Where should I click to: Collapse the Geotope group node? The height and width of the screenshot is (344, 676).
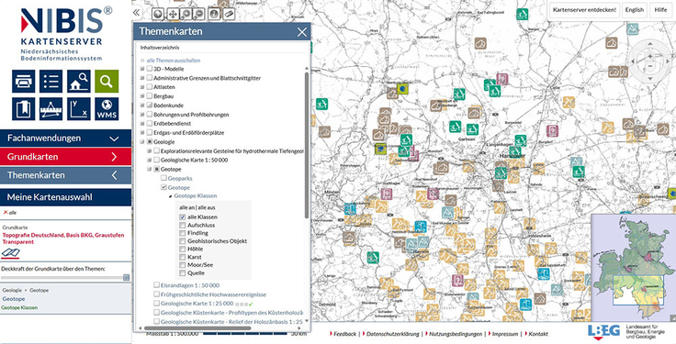tap(150, 169)
